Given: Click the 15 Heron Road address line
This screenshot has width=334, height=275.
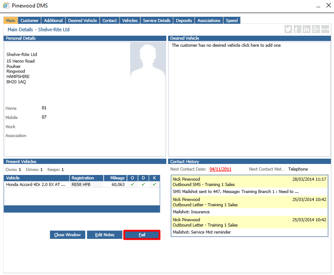Looking at the screenshot, I should click(x=20, y=61).
